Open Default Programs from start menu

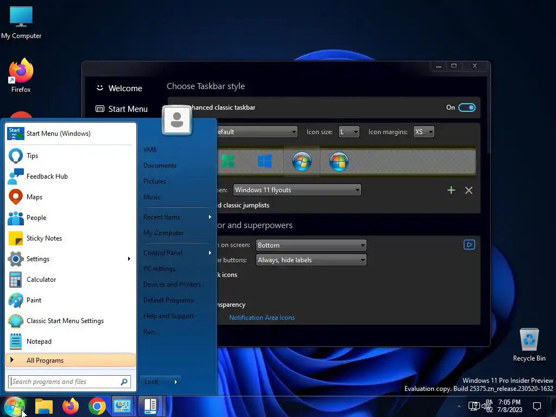(x=168, y=300)
